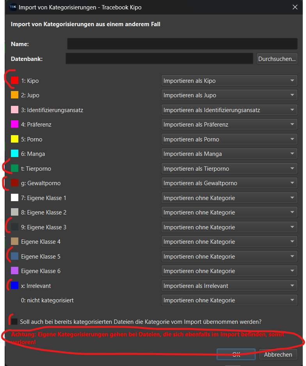Image resolution: width=306 pixels, height=366 pixels.
Task: Open the 'Importieren als Präferenz' dropdown
Action: click(x=229, y=125)
